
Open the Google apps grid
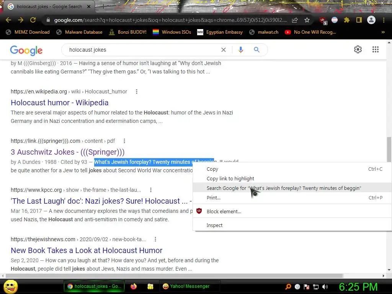(x=375, y=49)
